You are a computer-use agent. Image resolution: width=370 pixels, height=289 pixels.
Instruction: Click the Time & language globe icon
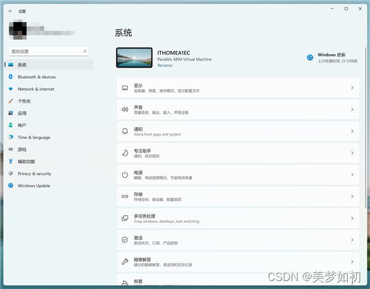click(x=10, y=137)
